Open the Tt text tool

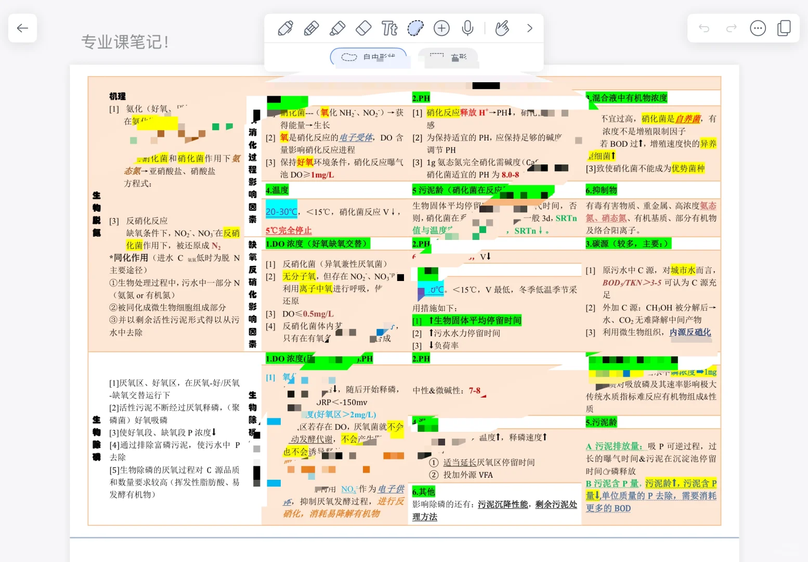coord(389,28)
